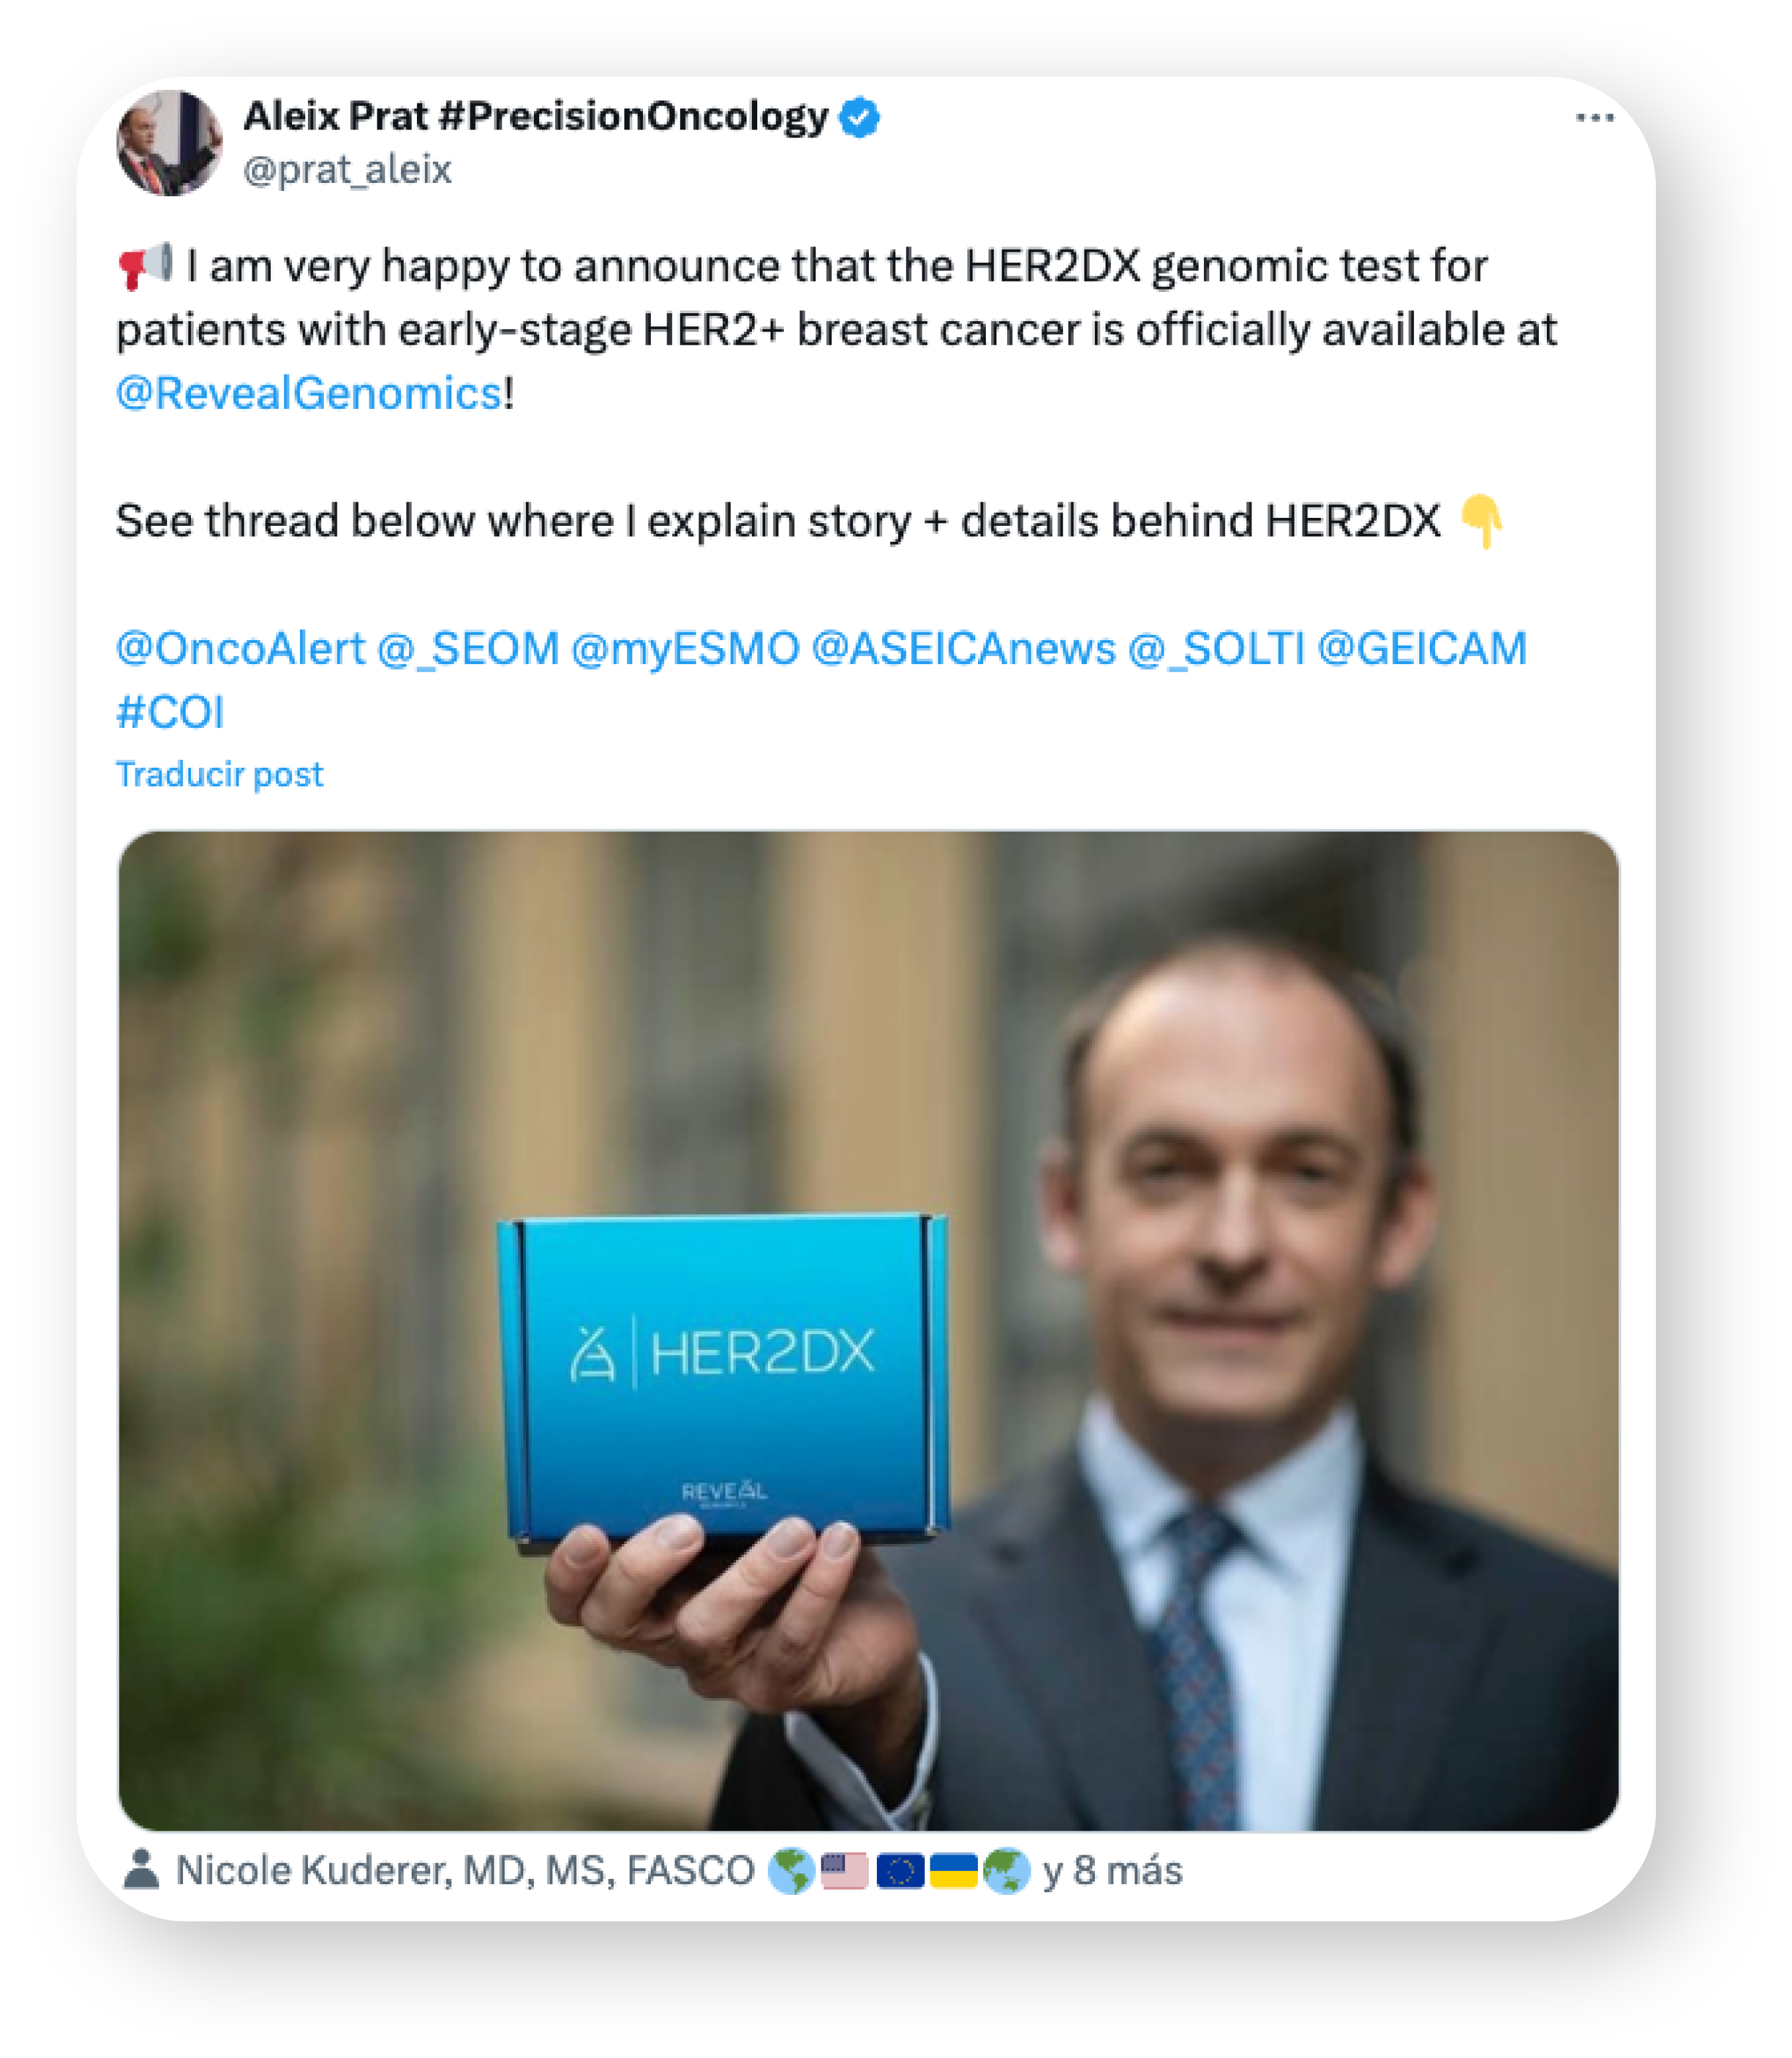
Task: Click Traducir post to translate
Action: pos(220,775)
